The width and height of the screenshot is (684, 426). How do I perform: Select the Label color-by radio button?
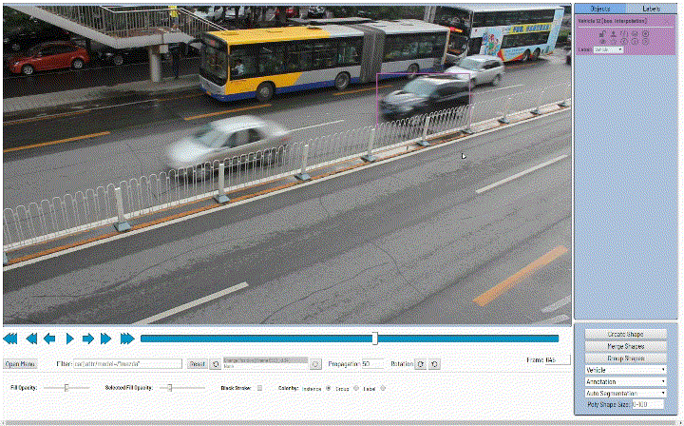click(383, 388)
